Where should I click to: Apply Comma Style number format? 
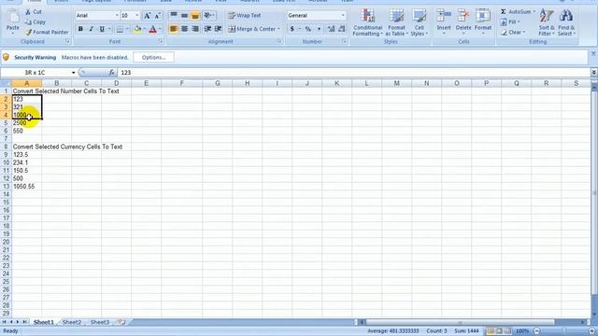click(x=319, y=29)
